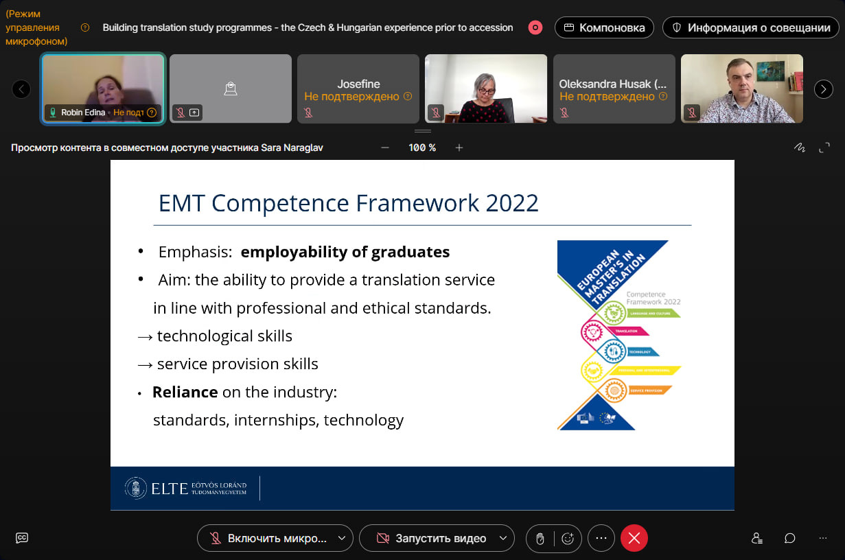Viewport: 845px width, 560px height.
Task: Enter full screen for shared content
Action: pos(824,148)
